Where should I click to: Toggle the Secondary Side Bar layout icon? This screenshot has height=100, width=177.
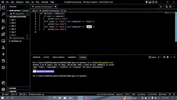point(153,2)
